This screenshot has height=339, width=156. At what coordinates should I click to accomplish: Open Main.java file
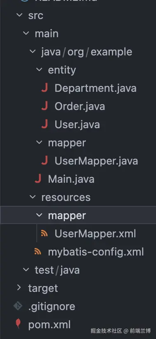pos(71,179)
